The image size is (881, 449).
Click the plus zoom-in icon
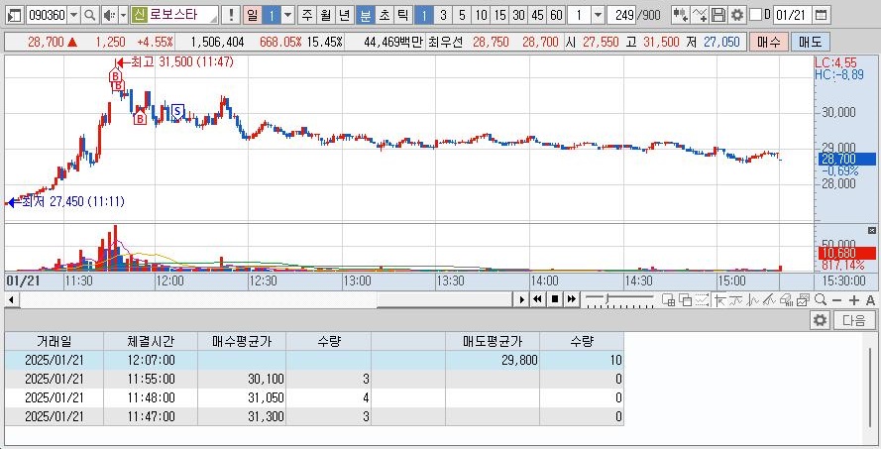point(854,300)
